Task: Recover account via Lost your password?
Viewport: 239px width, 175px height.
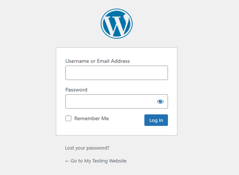Action: tap(87, 148)
